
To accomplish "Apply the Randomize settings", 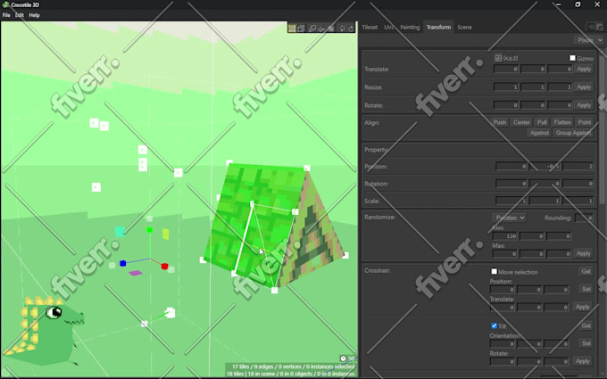I will (584, 253).
